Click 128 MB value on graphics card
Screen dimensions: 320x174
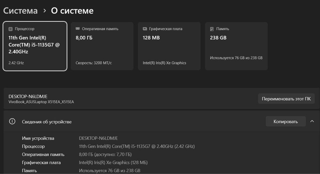(151, 38)
